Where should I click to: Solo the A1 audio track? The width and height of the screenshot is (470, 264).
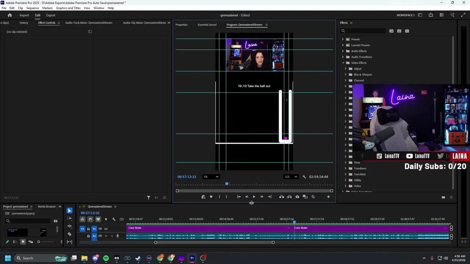112,236
